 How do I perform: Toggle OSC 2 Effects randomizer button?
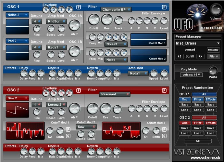[x=211, y=123]
